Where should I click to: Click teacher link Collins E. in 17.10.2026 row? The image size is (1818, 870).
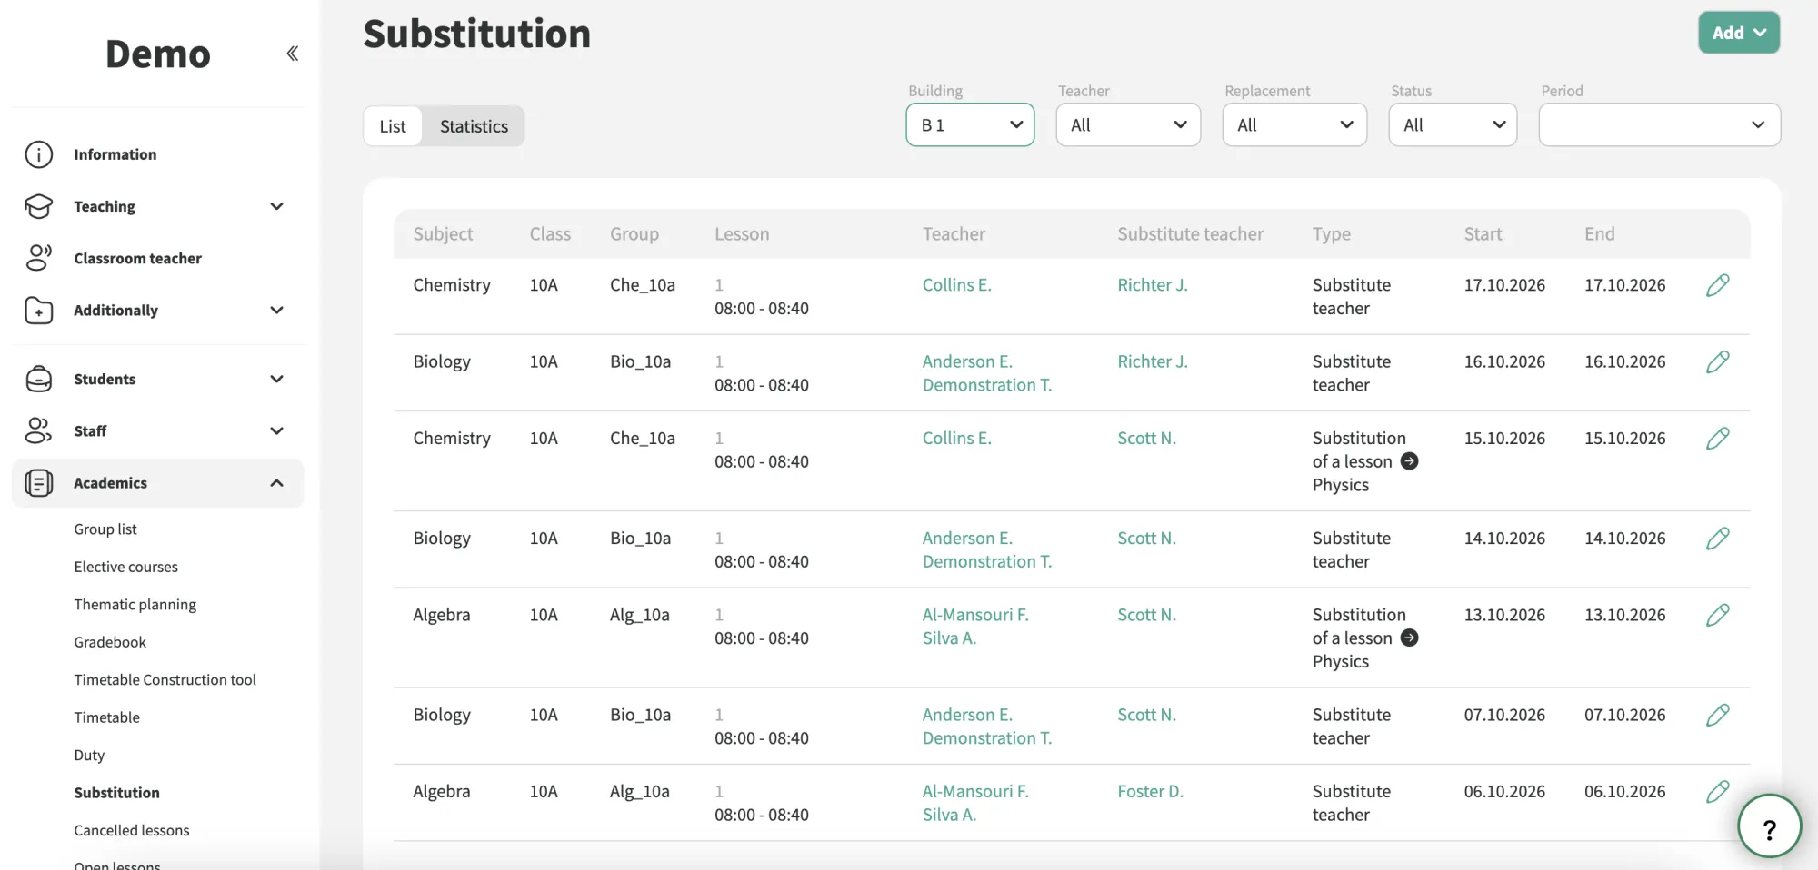[956, 285]
